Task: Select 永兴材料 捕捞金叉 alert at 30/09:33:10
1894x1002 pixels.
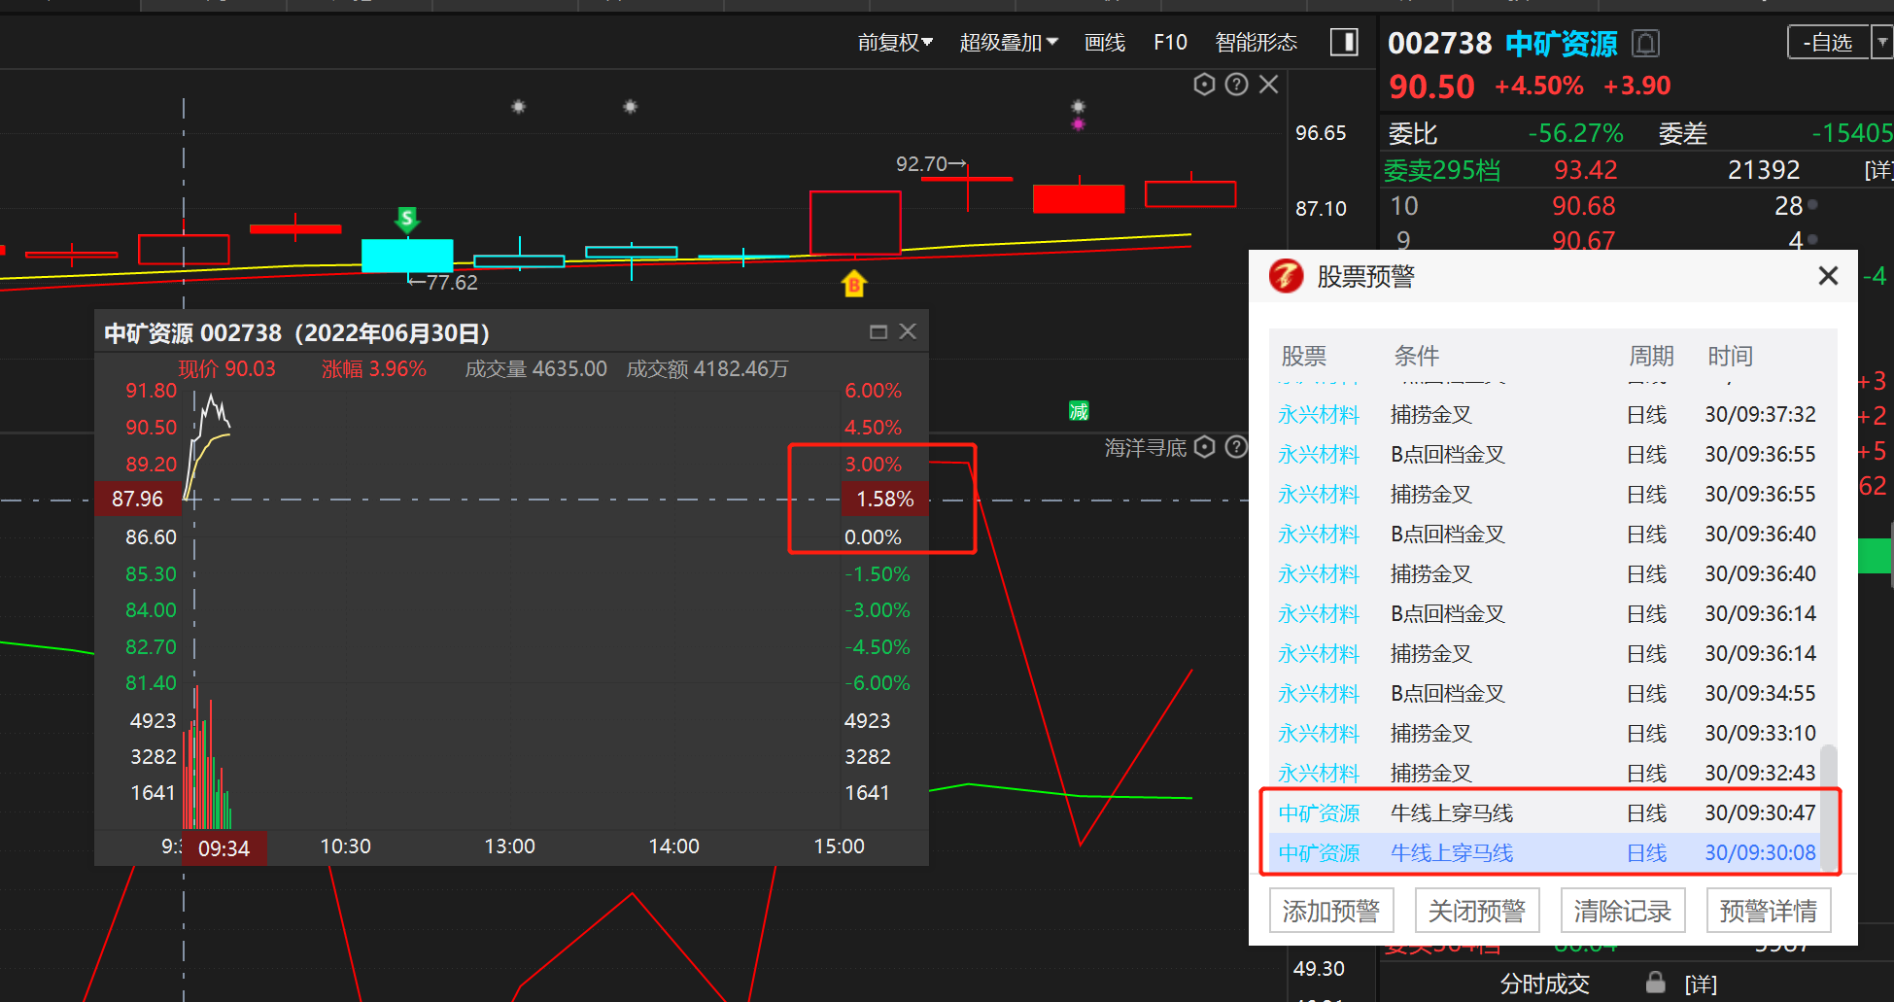Action: point(1545,733)
